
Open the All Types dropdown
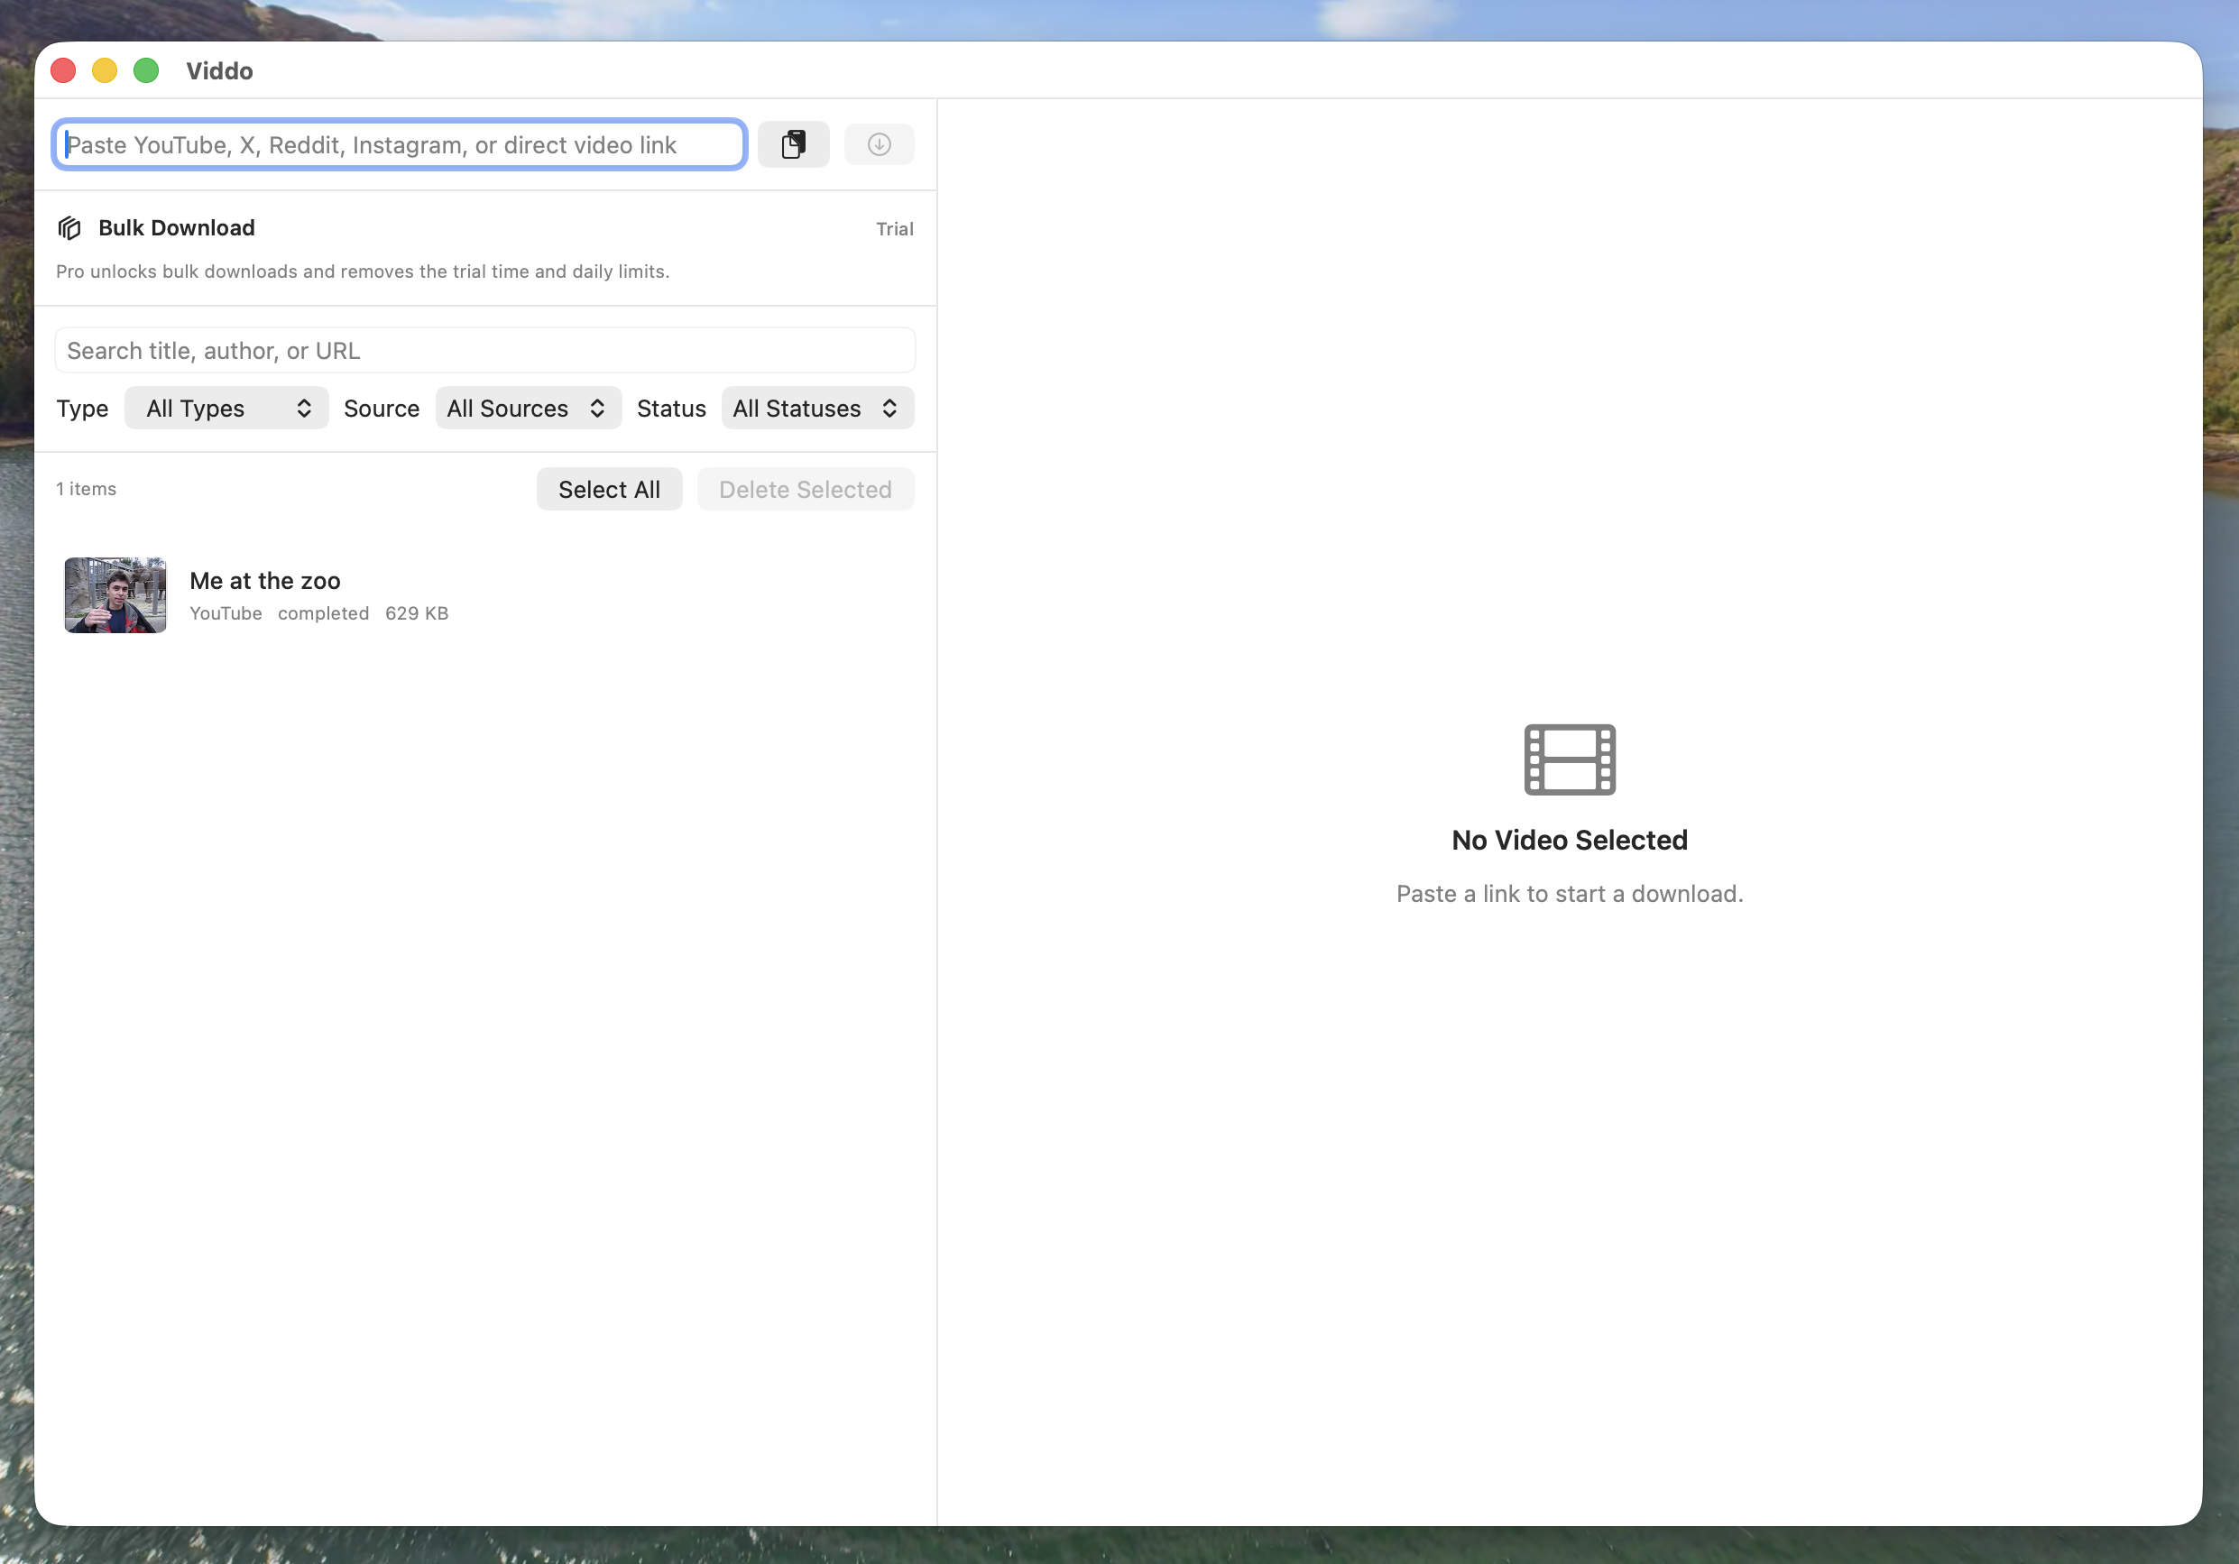226,408
